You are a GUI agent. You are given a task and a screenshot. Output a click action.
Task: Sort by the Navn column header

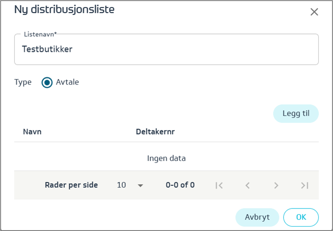[x=32, y=132]
